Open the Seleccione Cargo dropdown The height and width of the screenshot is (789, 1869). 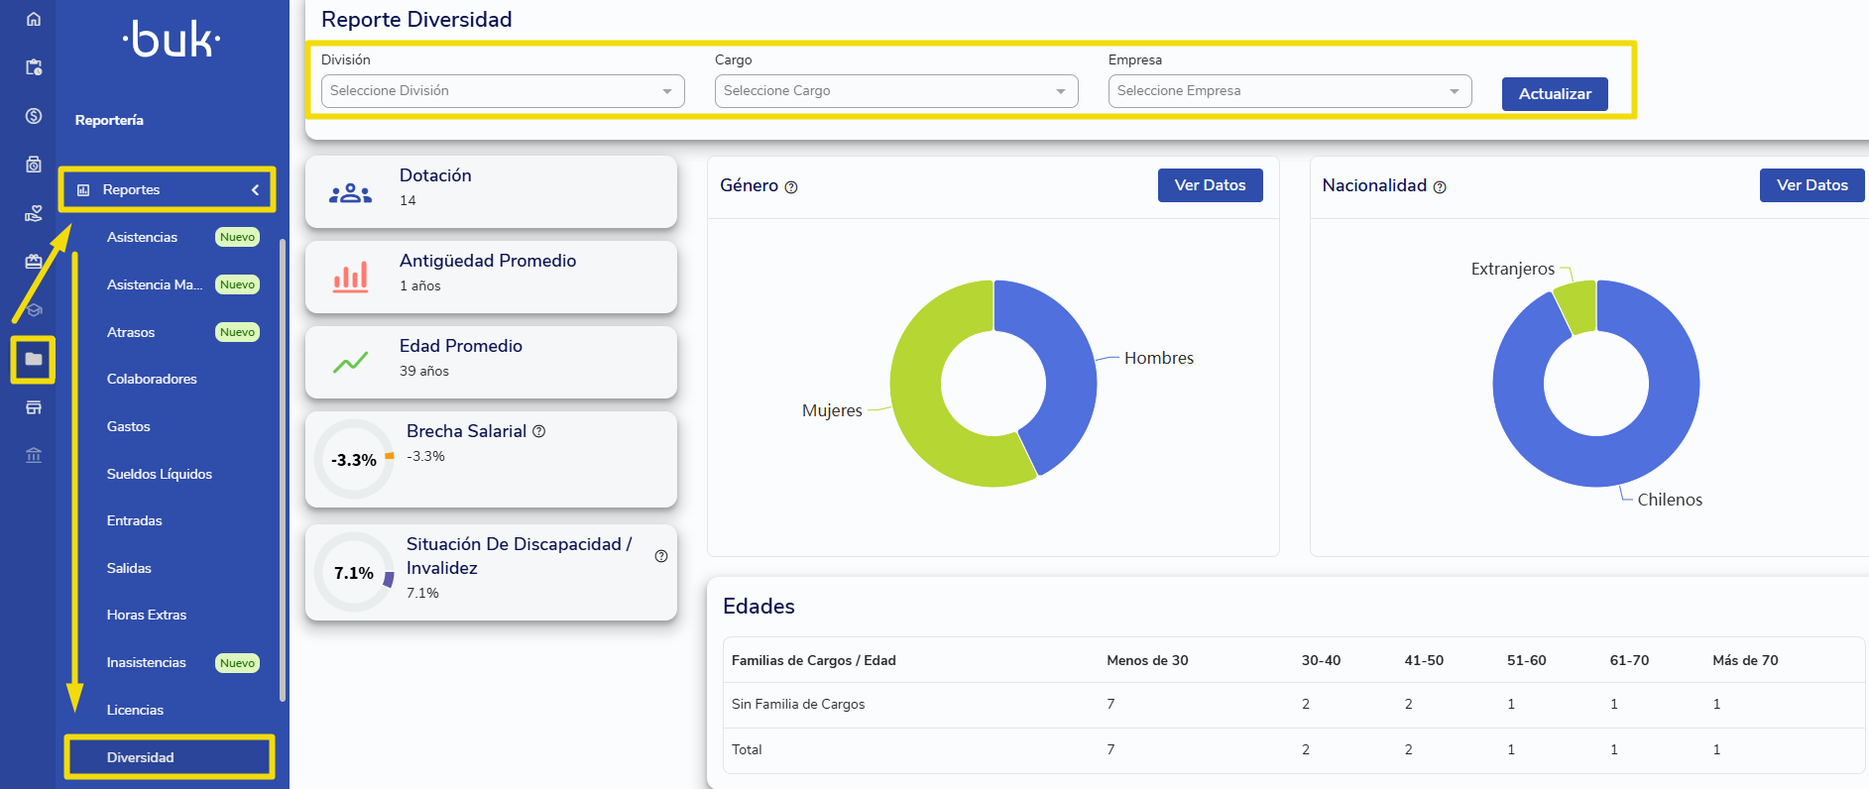pos(896,91)
